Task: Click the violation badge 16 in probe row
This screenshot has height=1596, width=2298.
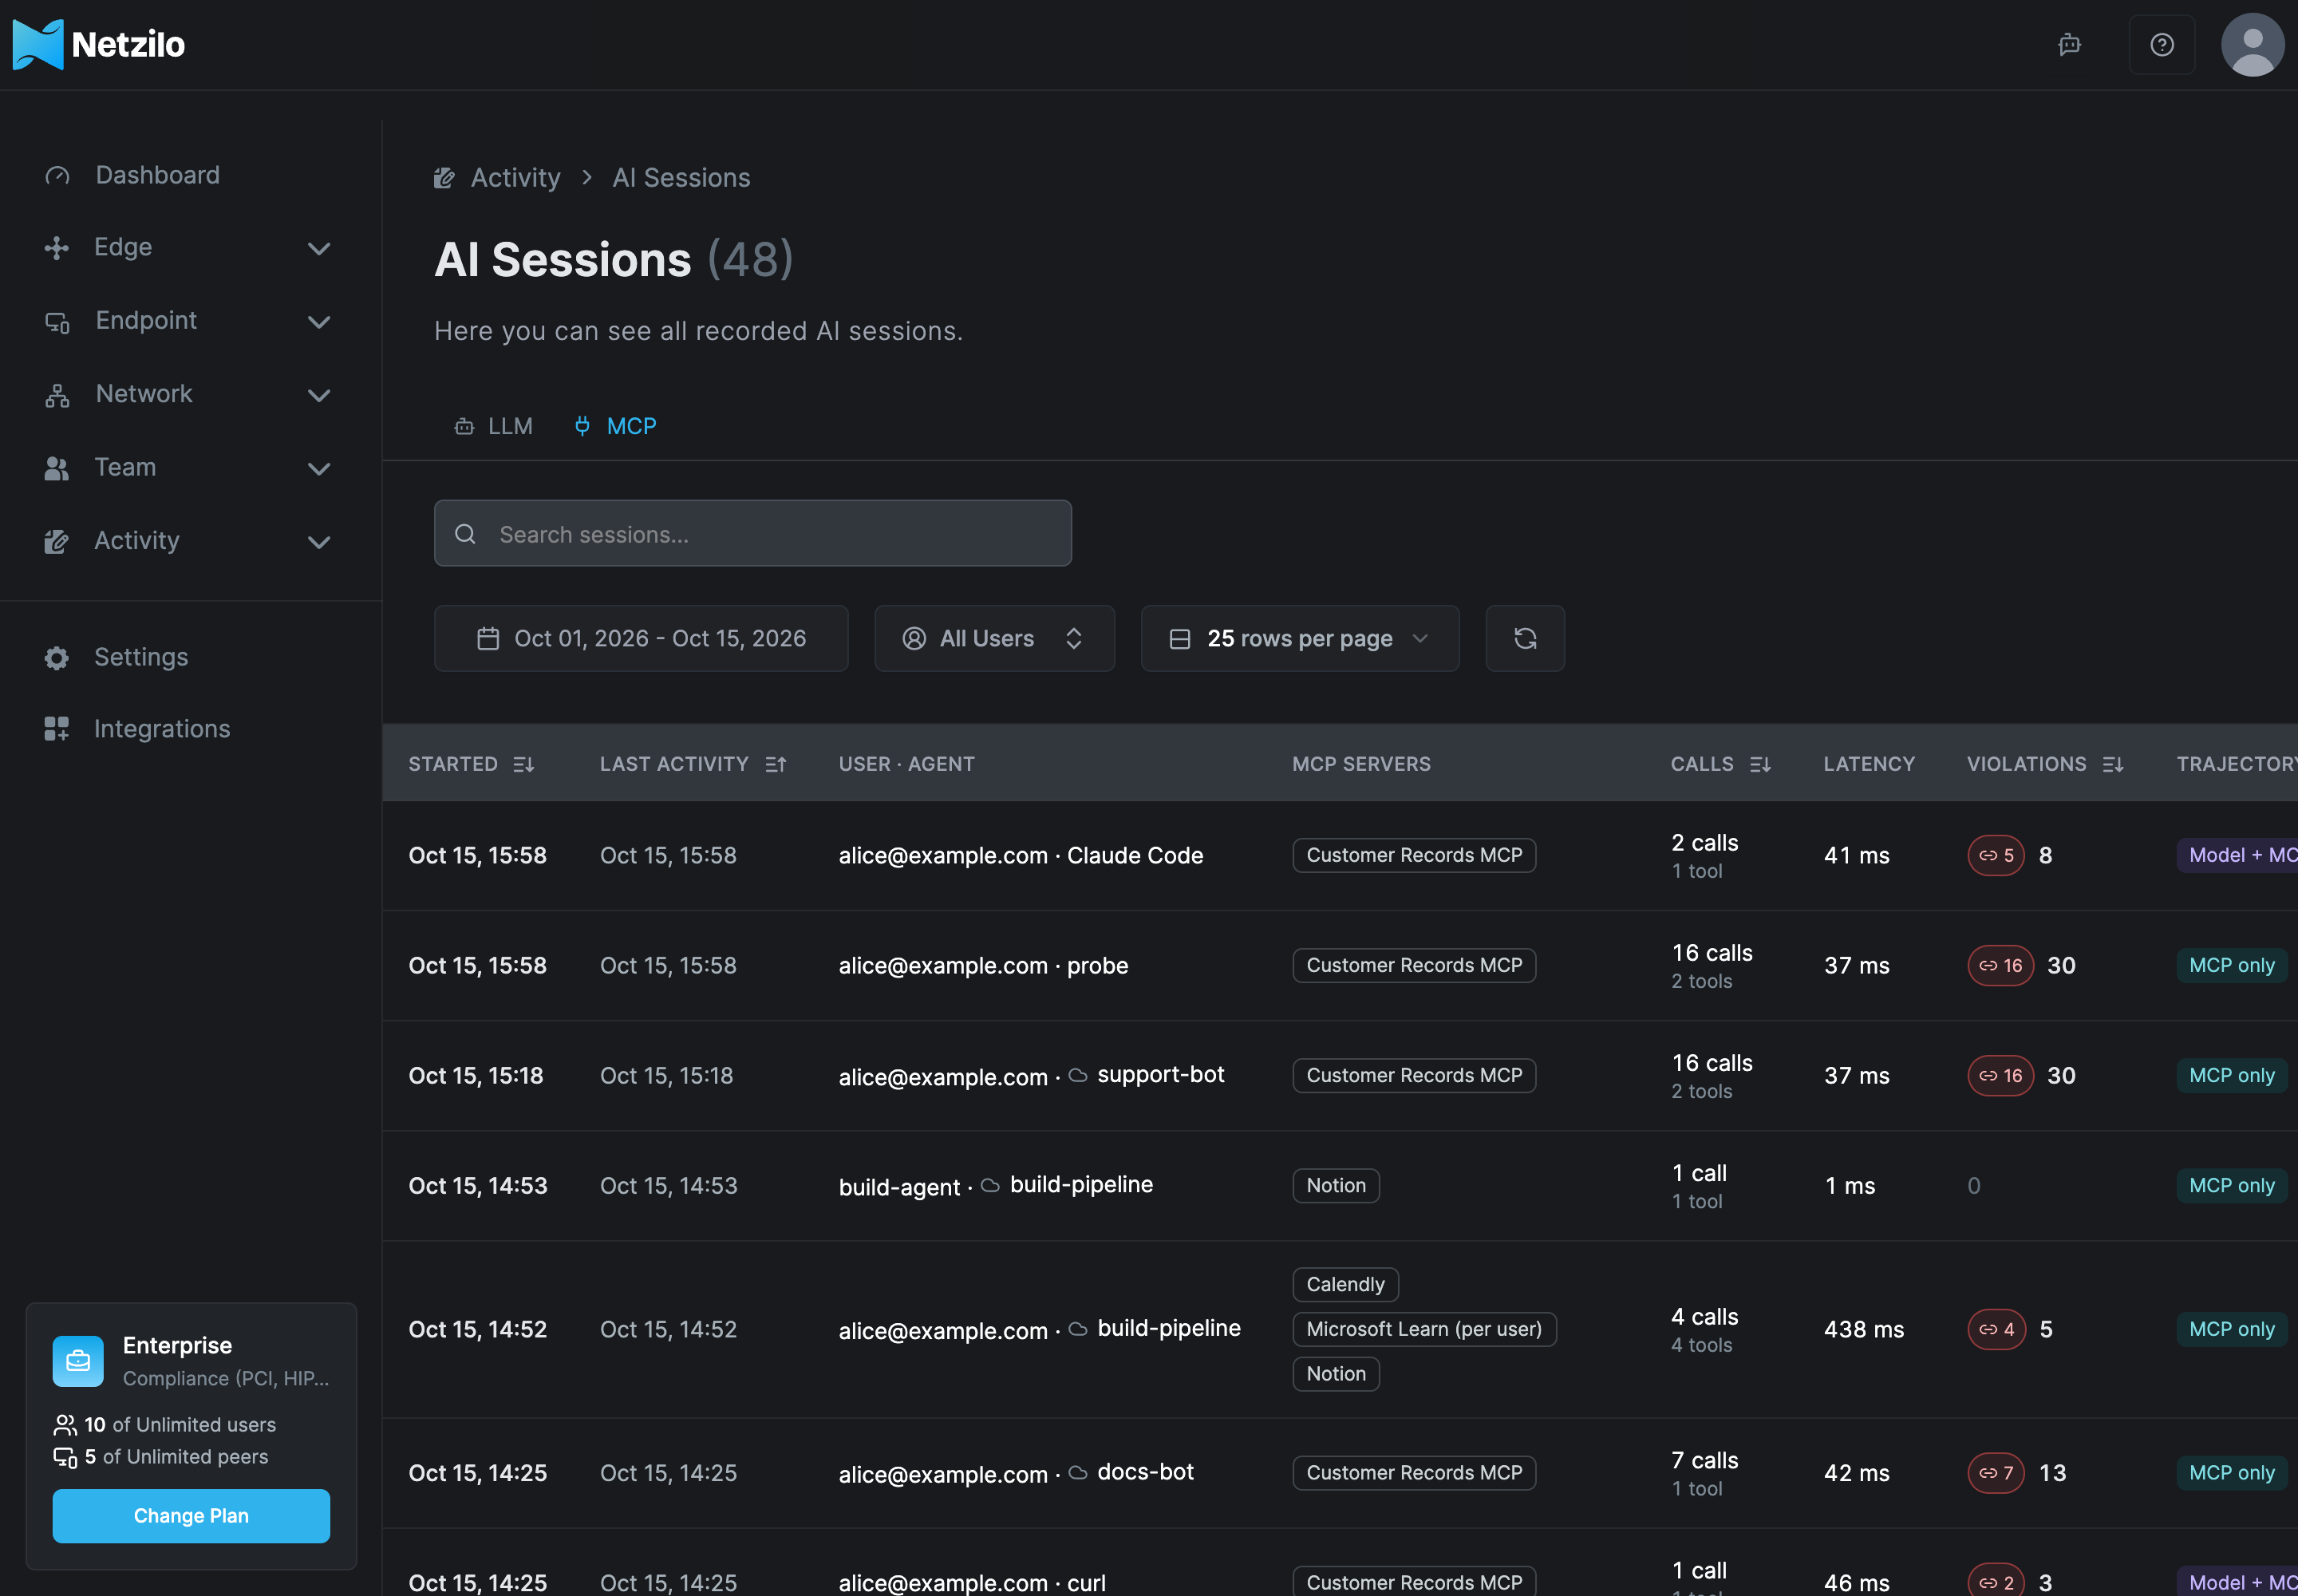Action: [x=2000, y=965]
